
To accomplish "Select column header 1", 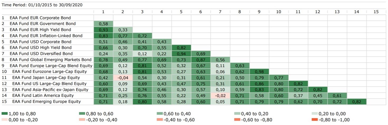I will (x=103, y=12).
